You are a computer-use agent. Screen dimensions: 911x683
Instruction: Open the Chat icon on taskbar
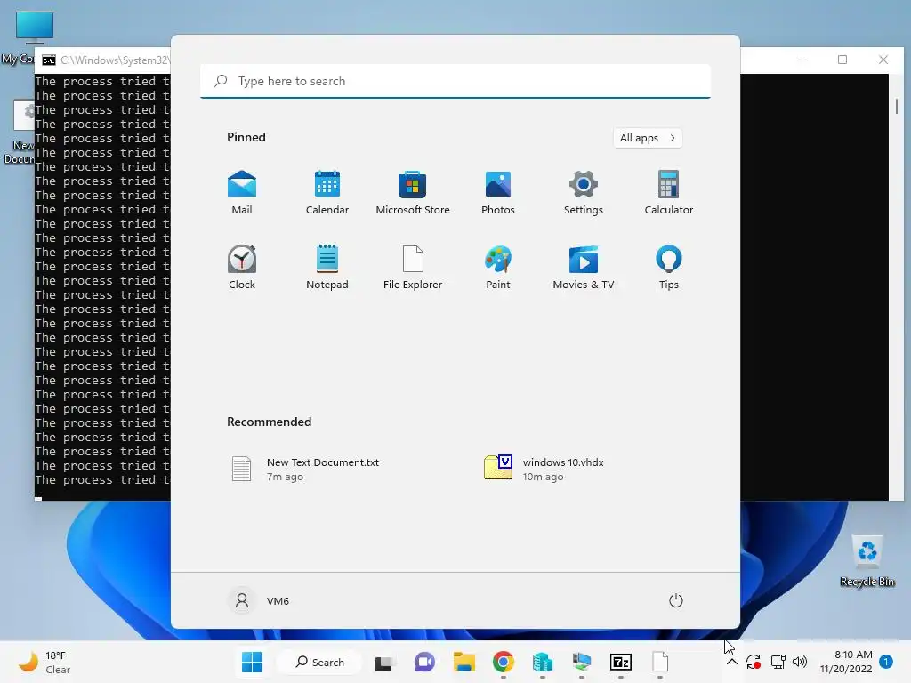tap(424, 662)
